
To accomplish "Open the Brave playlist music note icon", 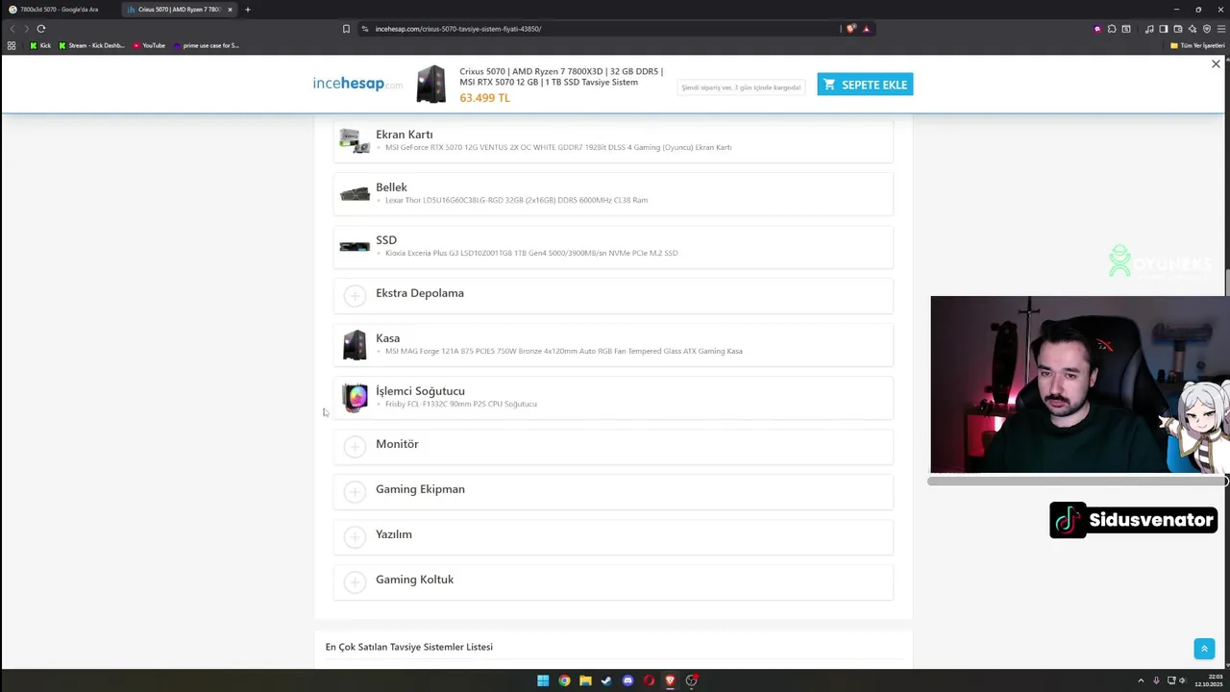I will [x=1149, y=29].
